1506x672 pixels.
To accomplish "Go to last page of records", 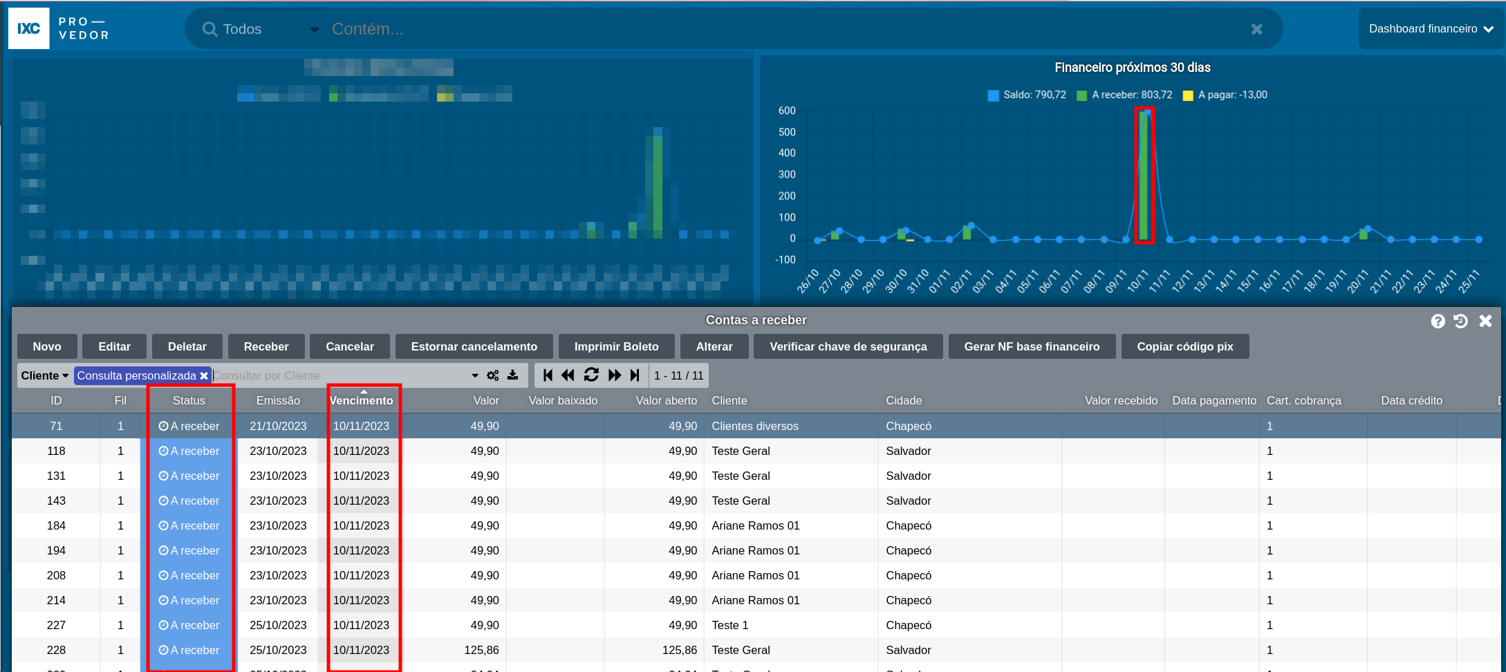I will pyautogui.click(x=635, y=375).
